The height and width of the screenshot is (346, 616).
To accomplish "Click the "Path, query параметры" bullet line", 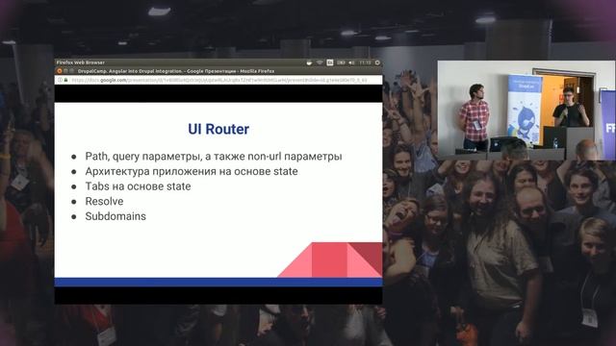I will [x=214, y=156].
